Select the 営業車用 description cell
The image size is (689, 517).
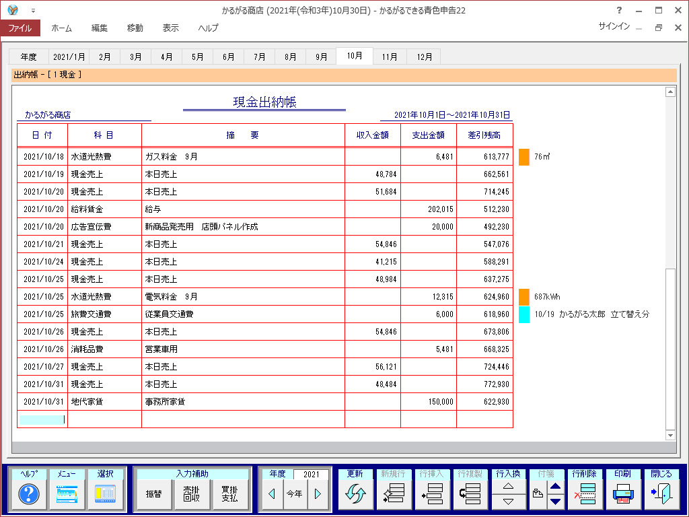[x=243, y=349]
